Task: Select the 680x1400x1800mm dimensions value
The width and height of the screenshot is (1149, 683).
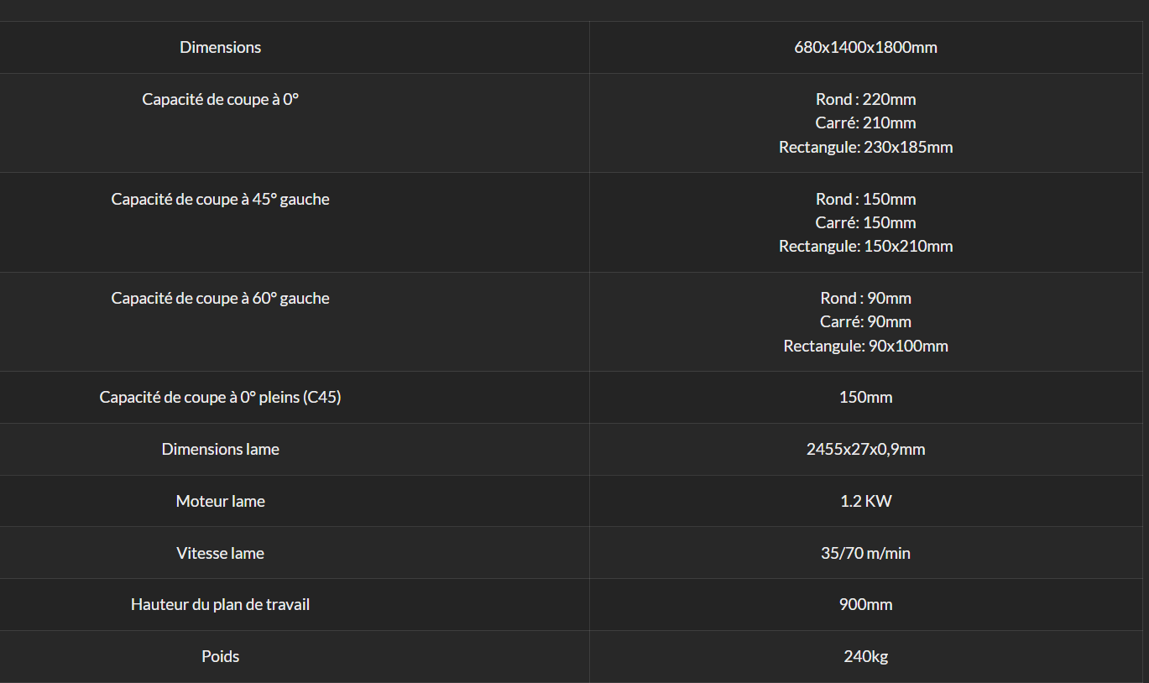Action: 865,47
